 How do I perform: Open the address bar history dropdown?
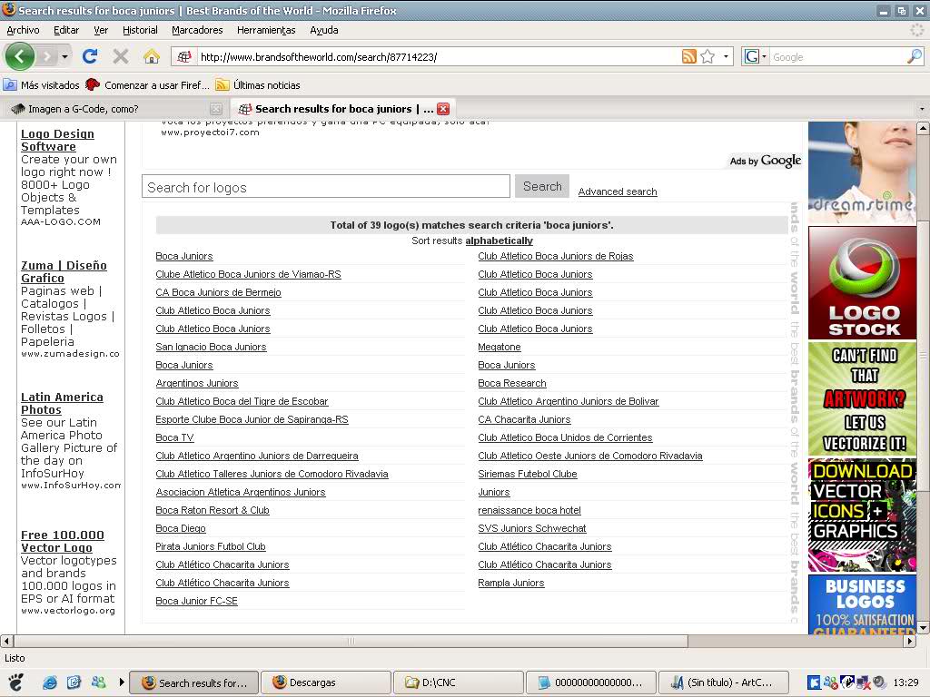[726, 57]
